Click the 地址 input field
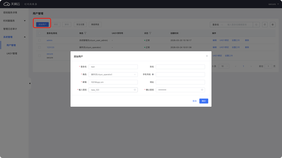Screen dimensions: 282x158 (x=180, y=82)
